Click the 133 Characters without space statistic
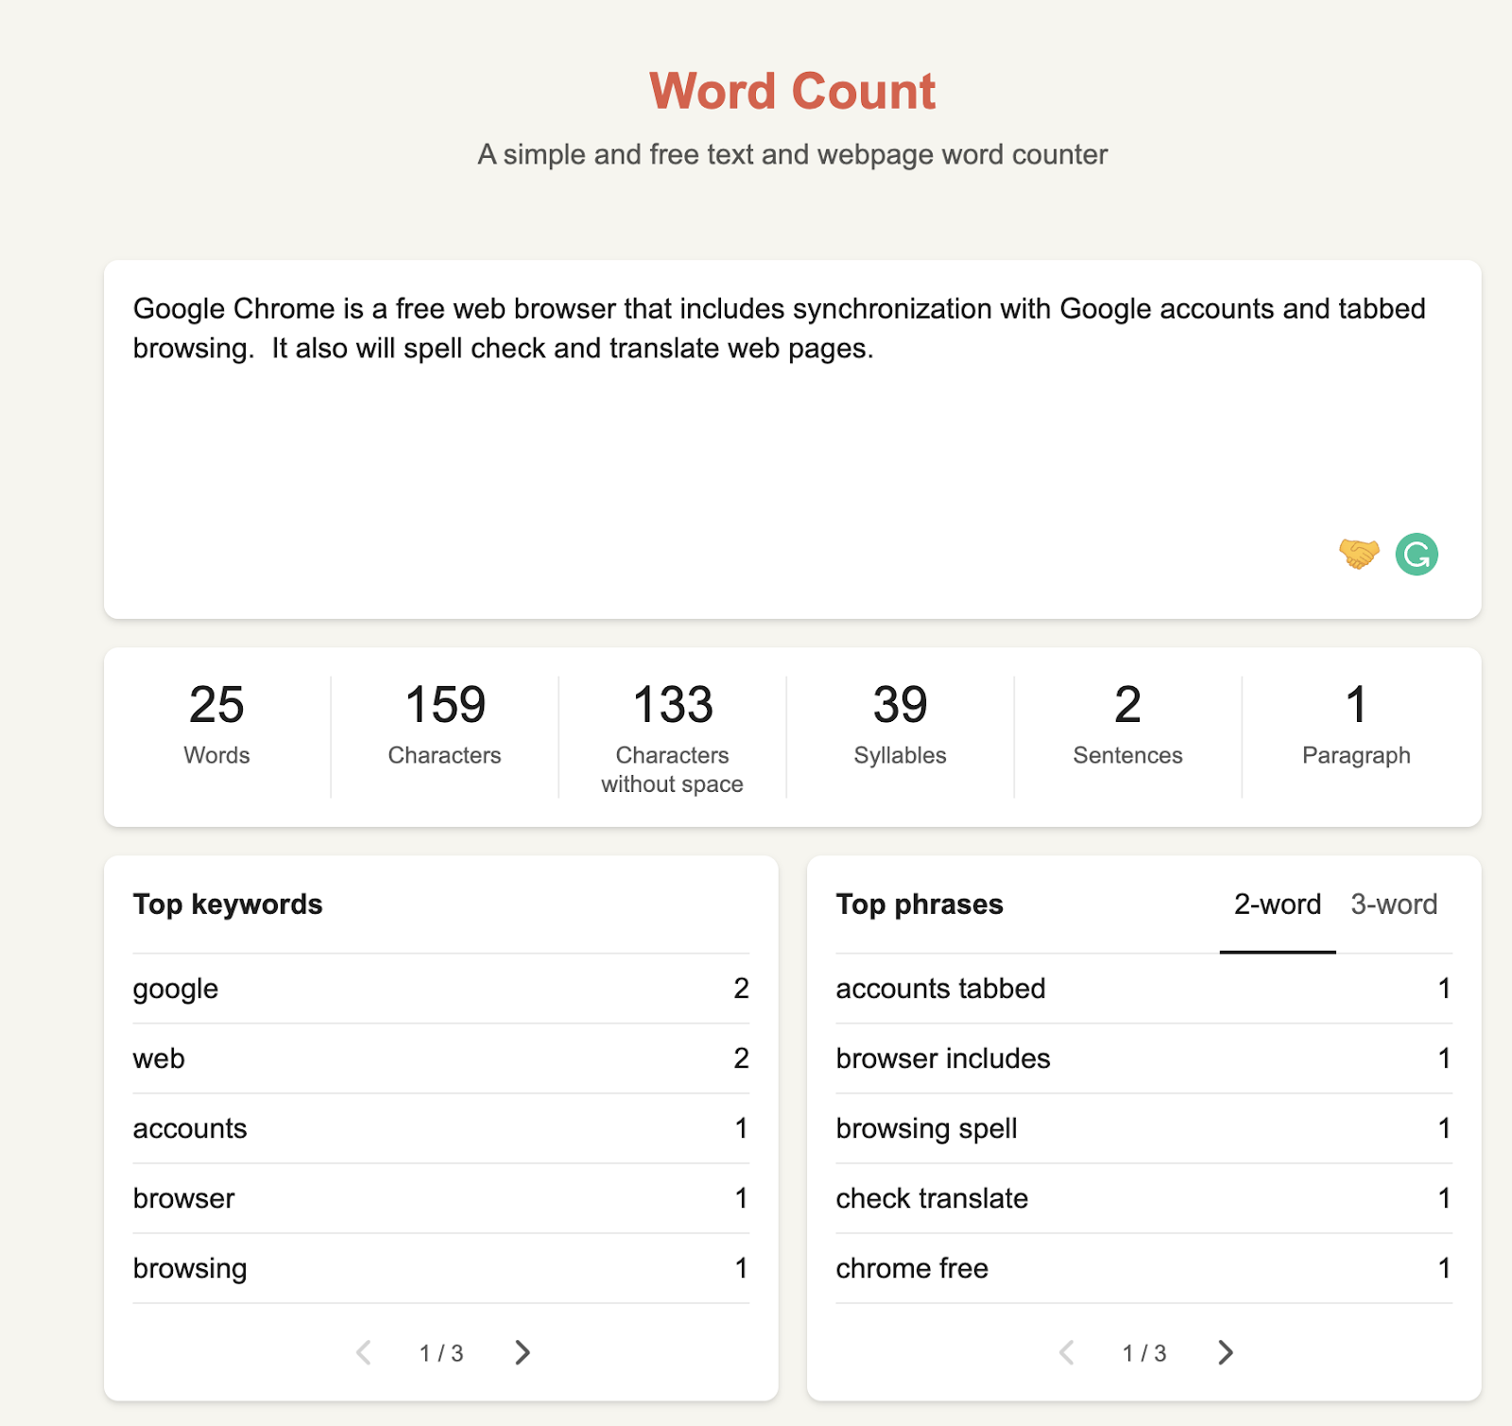 tap(673, 738)
